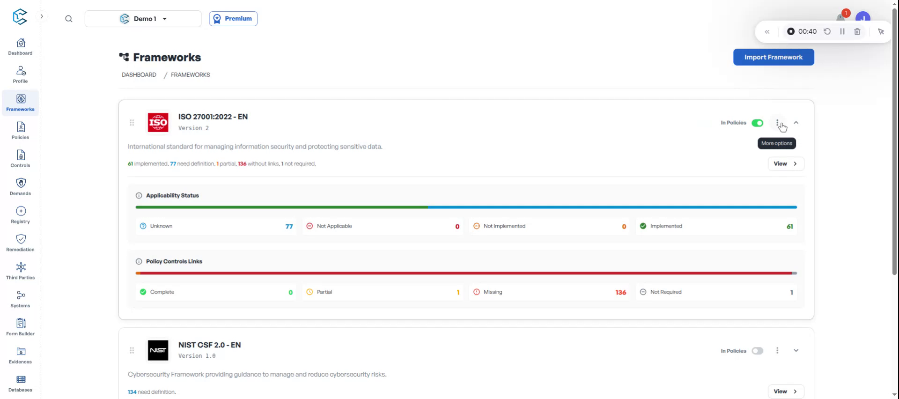This screenshot has height=399, width=899.
Task: Navigate to Policies in the sidebar
Action: click(x=21, y=130)
